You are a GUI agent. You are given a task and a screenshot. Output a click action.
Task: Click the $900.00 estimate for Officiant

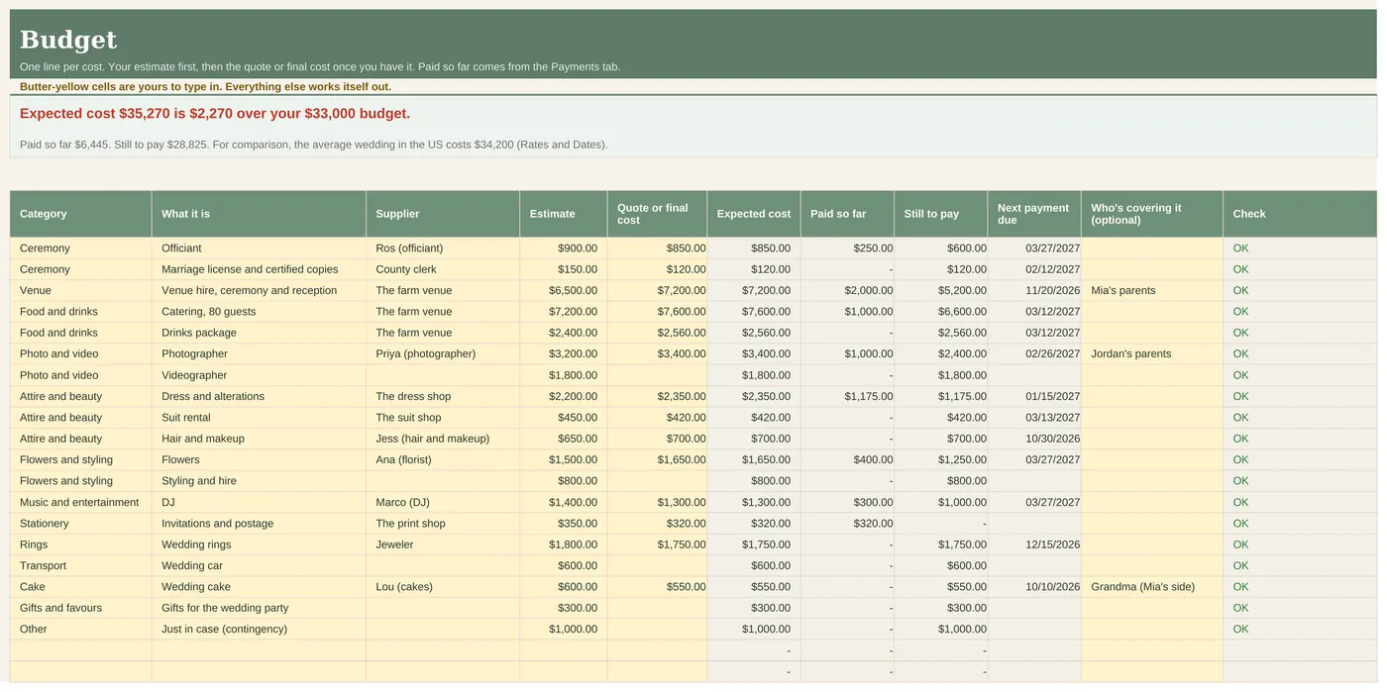[x=564, y=248]
